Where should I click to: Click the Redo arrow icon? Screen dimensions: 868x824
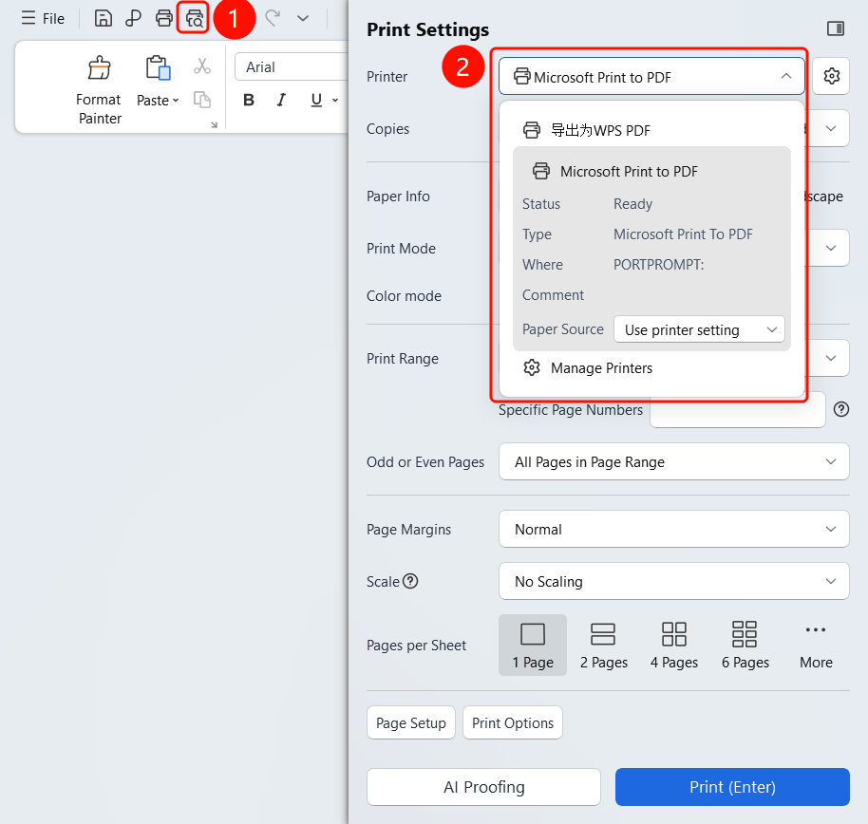click(x=273, y=18)
